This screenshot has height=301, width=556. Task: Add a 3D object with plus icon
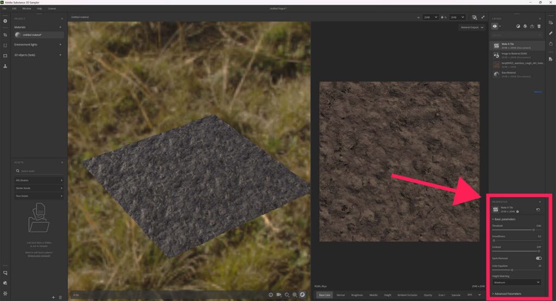60,55
